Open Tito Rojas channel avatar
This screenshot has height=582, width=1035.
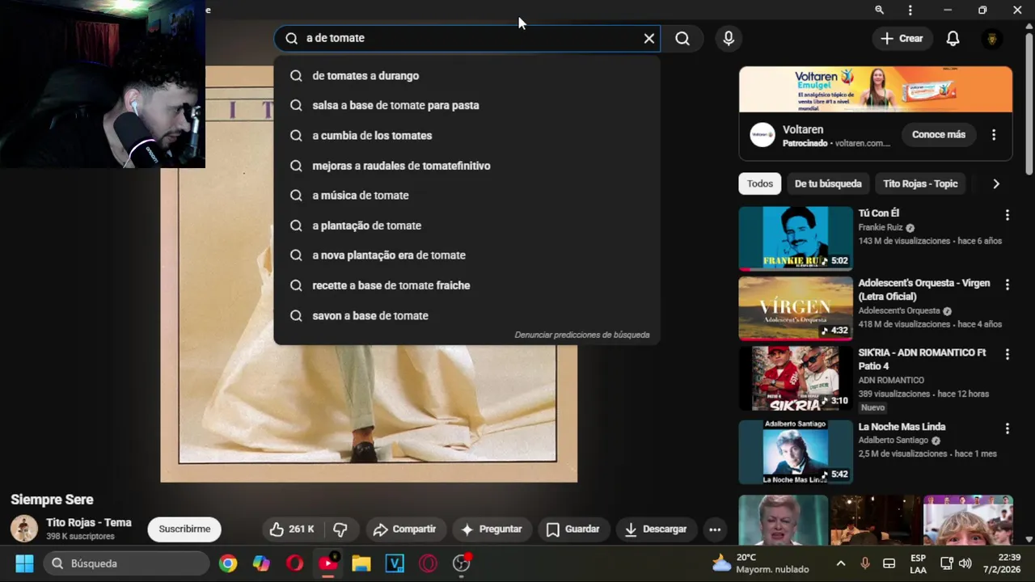(23, 529)
